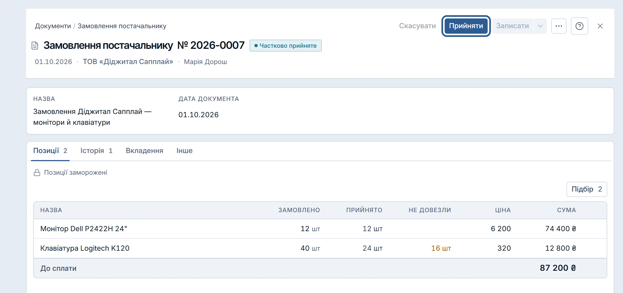Click the price 6 200 cell

[501, 229]
